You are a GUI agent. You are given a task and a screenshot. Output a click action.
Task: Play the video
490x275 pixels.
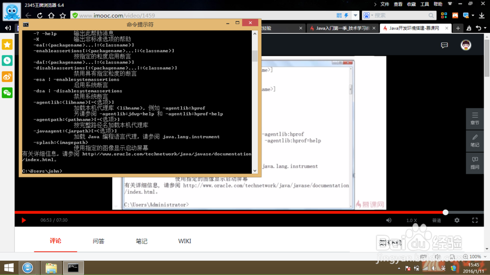pos(24,220)
